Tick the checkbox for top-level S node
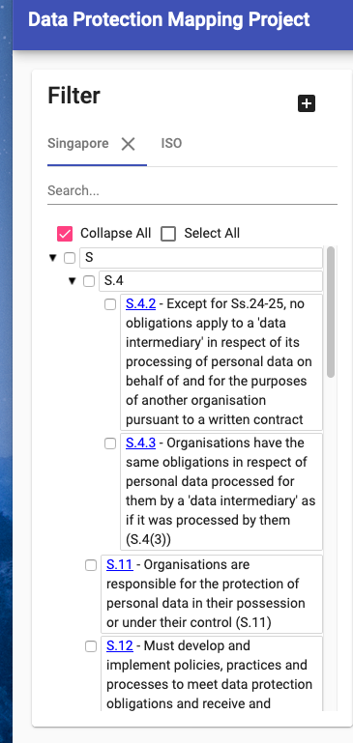 [70, 258]
